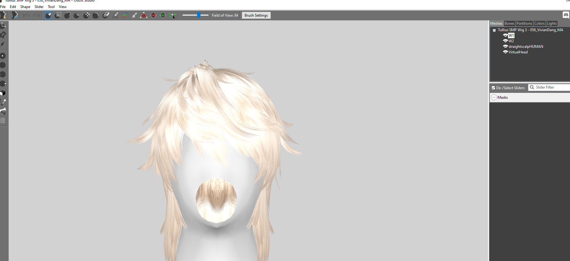The image size is (570, 261).
Task: Uncheck the De-/Select Sliders checkbox
Action: [493, 88]
